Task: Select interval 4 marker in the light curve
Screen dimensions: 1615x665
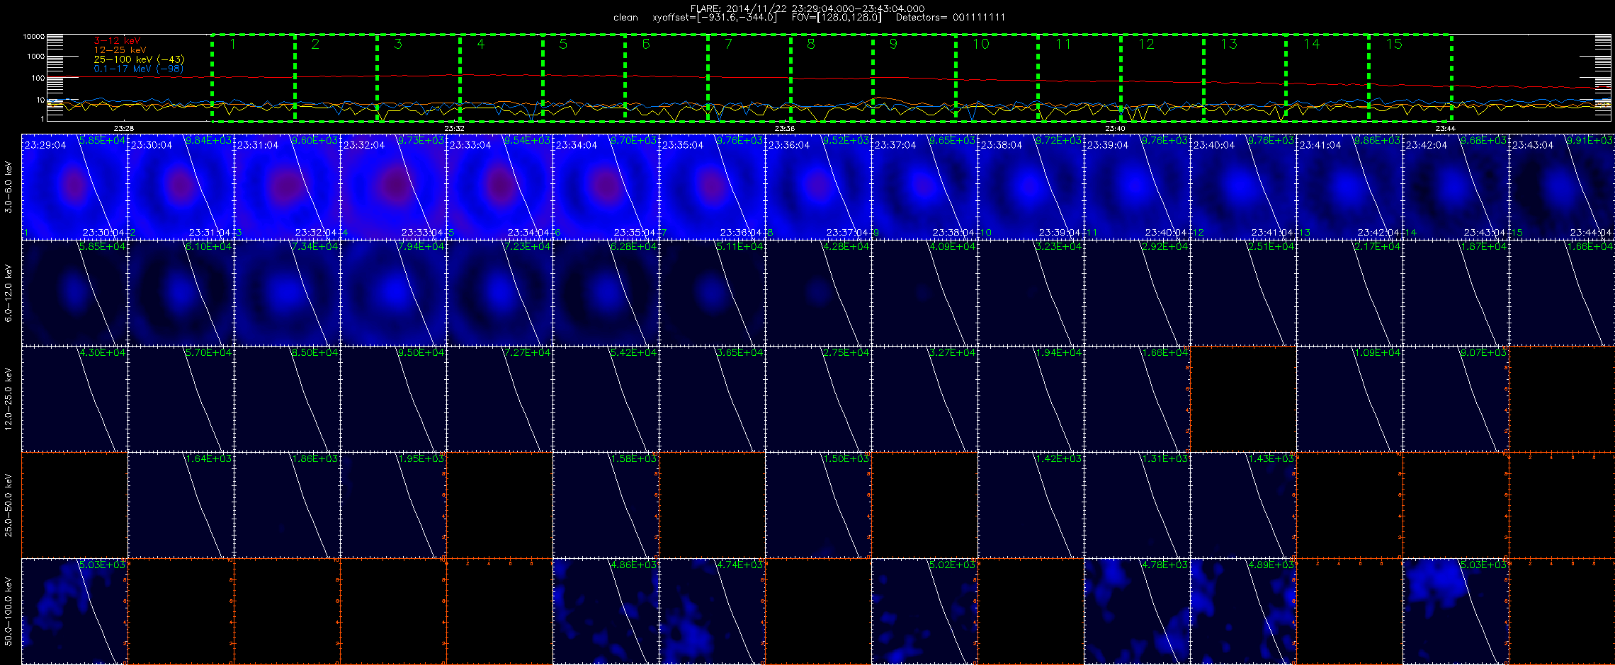Action: (480, 44)
